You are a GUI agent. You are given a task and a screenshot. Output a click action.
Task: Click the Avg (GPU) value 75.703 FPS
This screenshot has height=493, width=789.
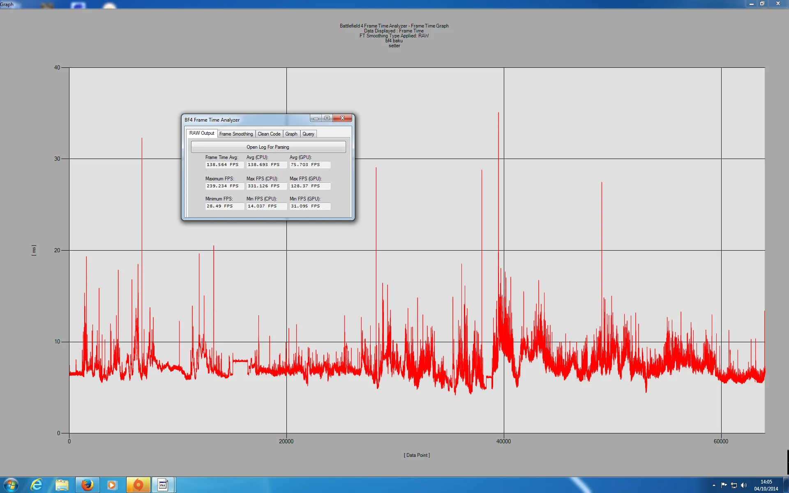pos(310,165)
